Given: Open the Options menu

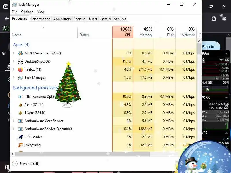Looking at the screenshot, I should 27,12.
